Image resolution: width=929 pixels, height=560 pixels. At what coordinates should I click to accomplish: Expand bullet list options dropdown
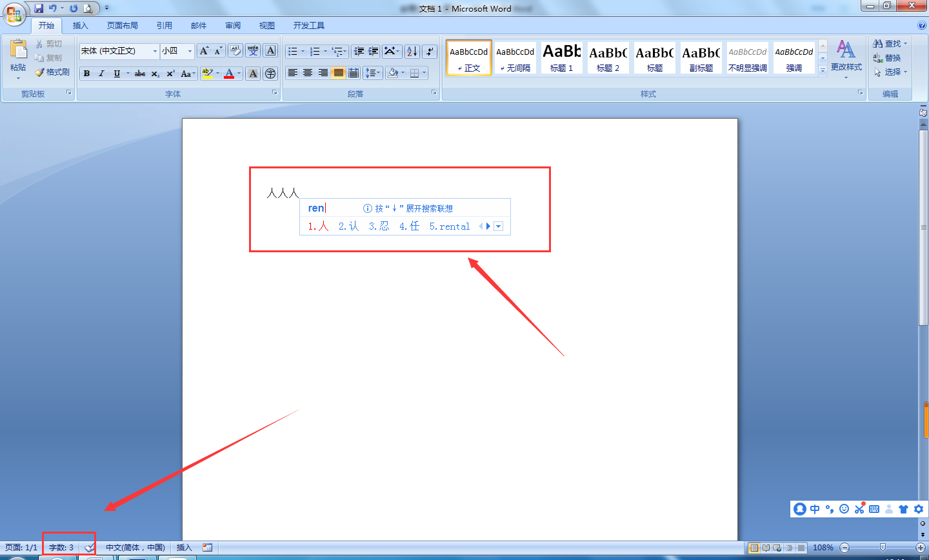(x=303, y=52)
